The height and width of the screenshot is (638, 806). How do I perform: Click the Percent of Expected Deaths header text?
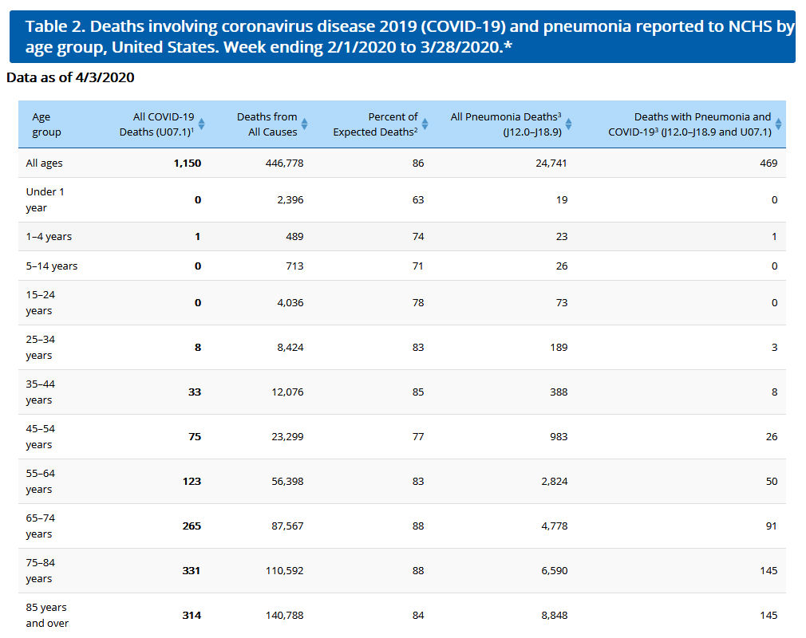[375, 124]
